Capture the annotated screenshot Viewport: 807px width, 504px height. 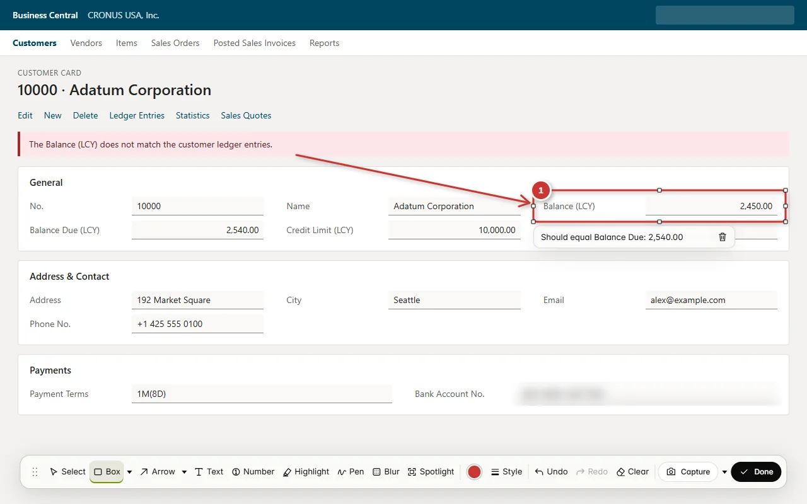[x=688, y=472]
